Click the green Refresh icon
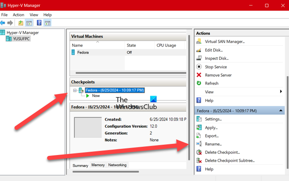 [x=199, y=83]
